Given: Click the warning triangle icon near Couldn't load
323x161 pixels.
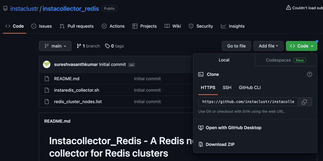Looking at the screenshot, I should tap(289, 8).
